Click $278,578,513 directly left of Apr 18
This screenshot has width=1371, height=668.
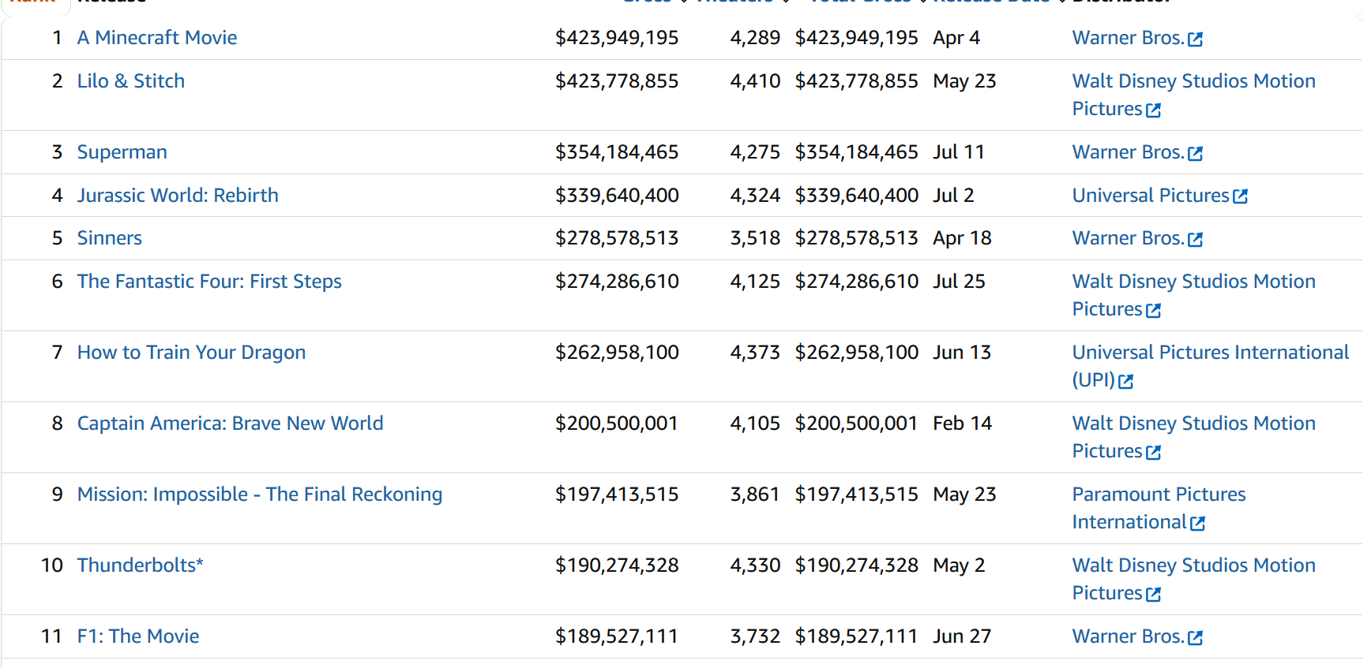(x=857, y=238)
